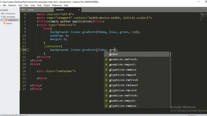Click the .container selector on line 13
207x116 pixels.
52,46
